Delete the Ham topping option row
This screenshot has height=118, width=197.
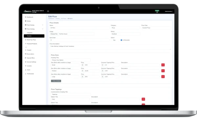(x=143, y=99)
